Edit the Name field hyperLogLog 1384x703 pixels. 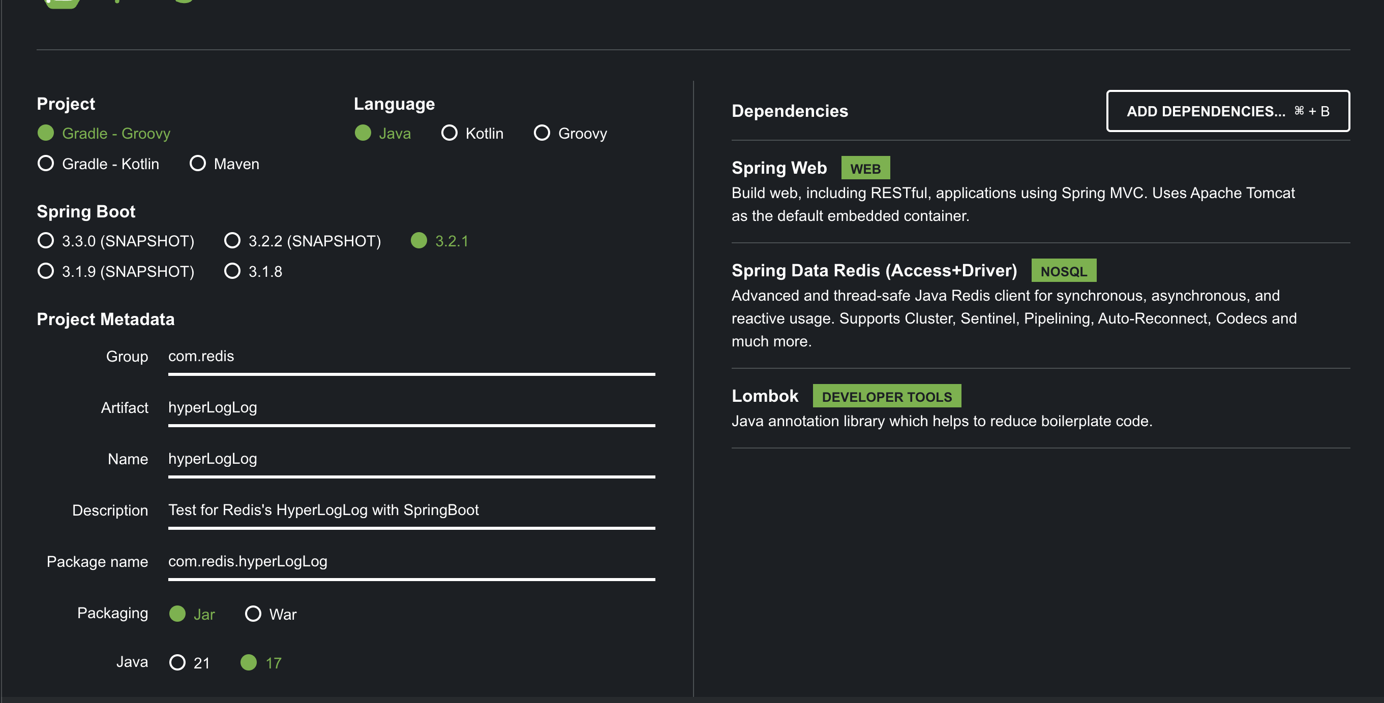(x=411, y=459)
